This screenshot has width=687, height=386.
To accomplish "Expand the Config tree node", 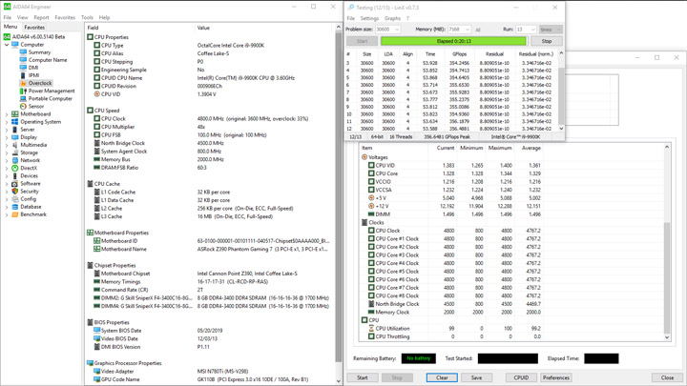I will point(7,199).
